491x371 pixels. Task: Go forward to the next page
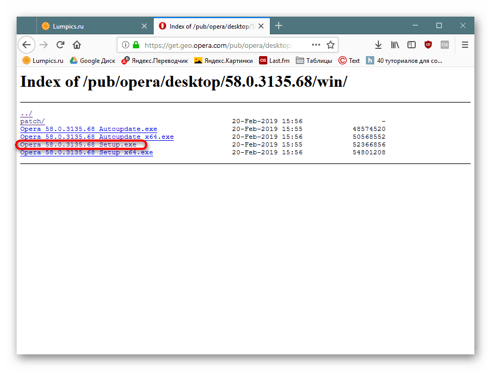point(44,45)
